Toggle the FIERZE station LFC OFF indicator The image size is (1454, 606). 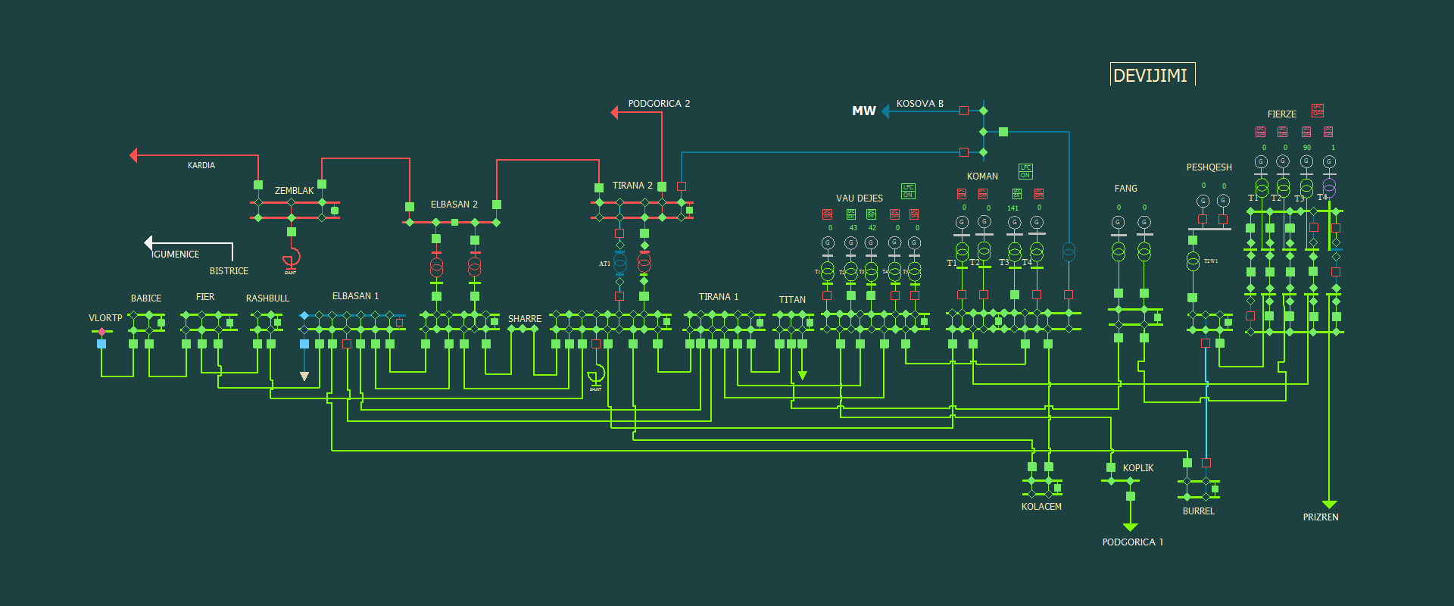pos(1318,111)
